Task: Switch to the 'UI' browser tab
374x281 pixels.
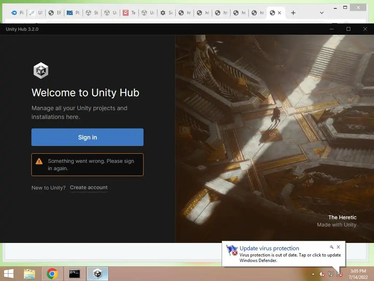Action: (36, 13)
